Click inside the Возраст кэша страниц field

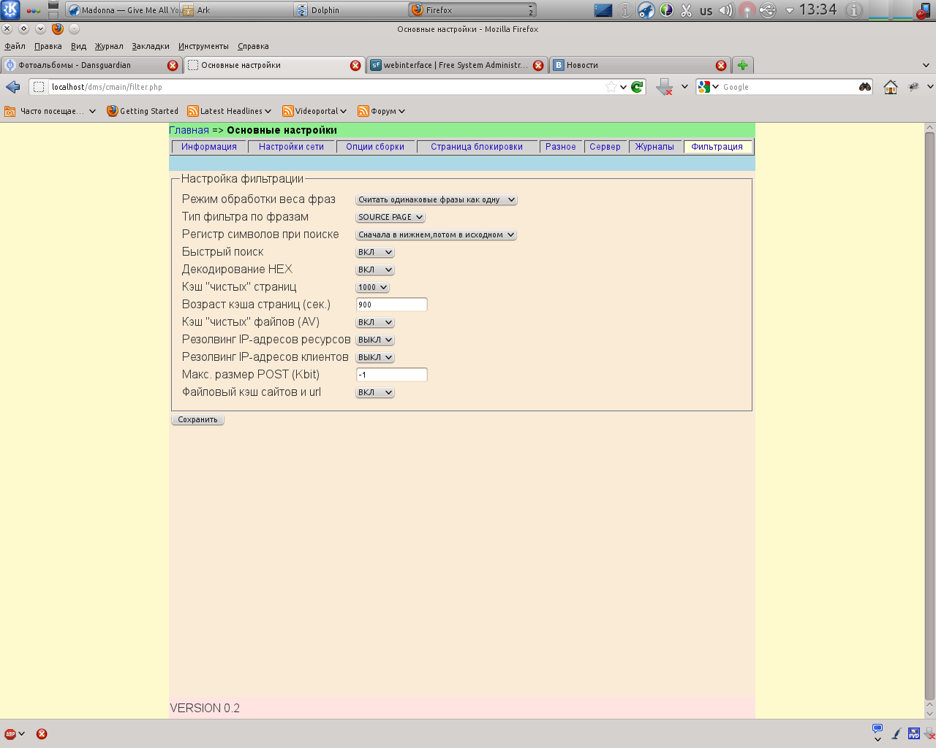391,305
